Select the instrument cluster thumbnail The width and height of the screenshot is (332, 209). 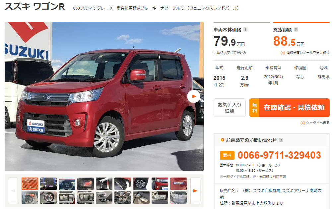coord(48,183)
